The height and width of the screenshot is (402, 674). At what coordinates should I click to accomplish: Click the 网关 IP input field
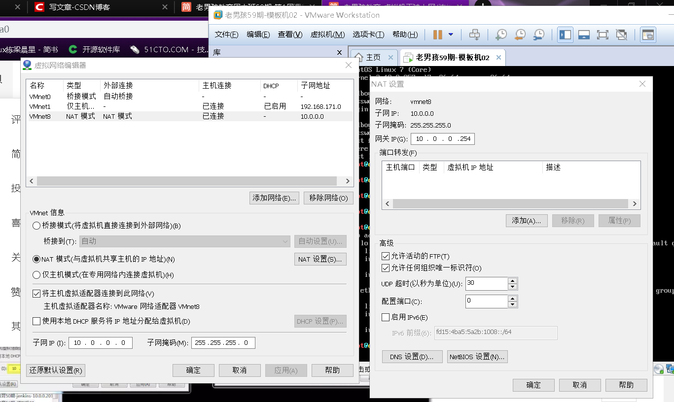coord(442,139)
